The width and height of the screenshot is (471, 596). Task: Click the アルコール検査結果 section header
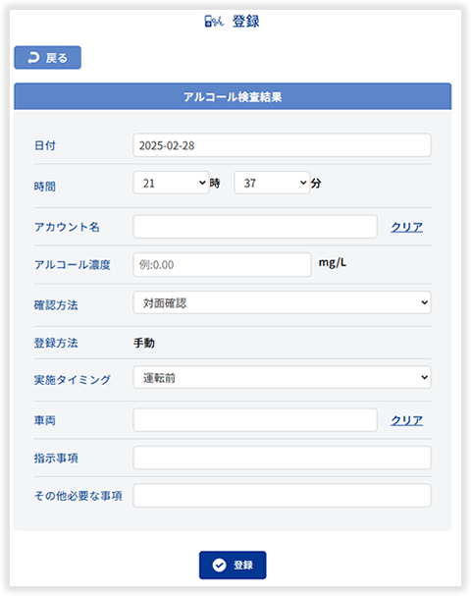(233, 96)
